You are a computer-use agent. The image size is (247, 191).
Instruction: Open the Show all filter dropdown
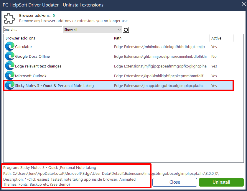[x=93, y=30]
